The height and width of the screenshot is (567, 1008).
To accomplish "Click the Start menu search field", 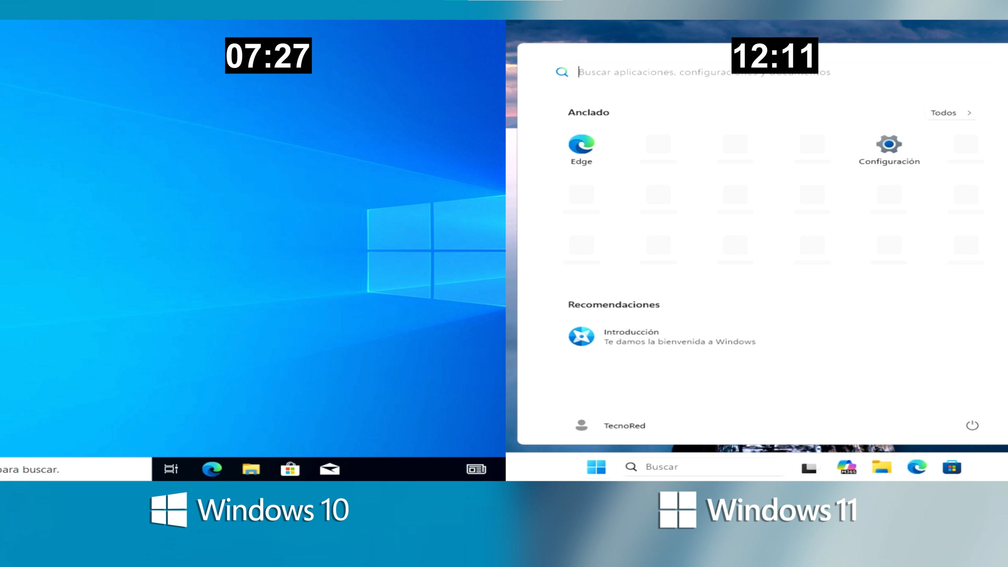I will click(x=705, y=72).
